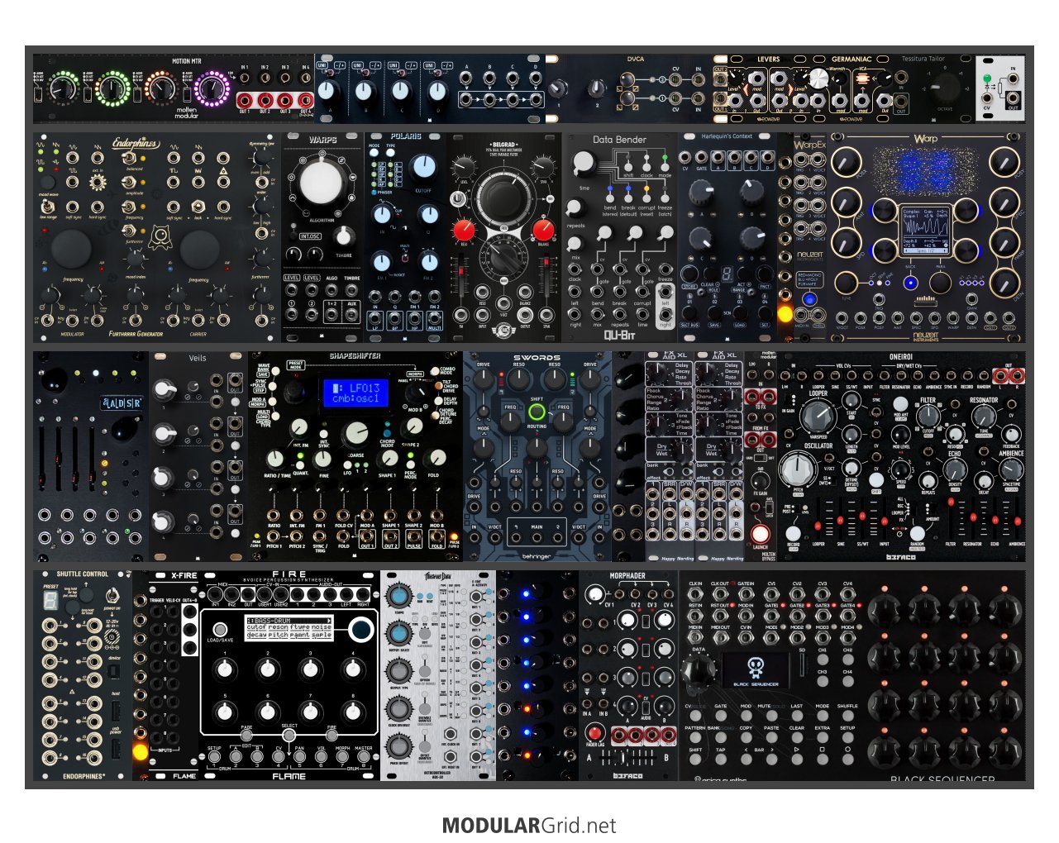The width and height of the screenshot is (1059, 843).
Task: Click the Data encoder knob on Black Sequencer
Action: (696, 670)
